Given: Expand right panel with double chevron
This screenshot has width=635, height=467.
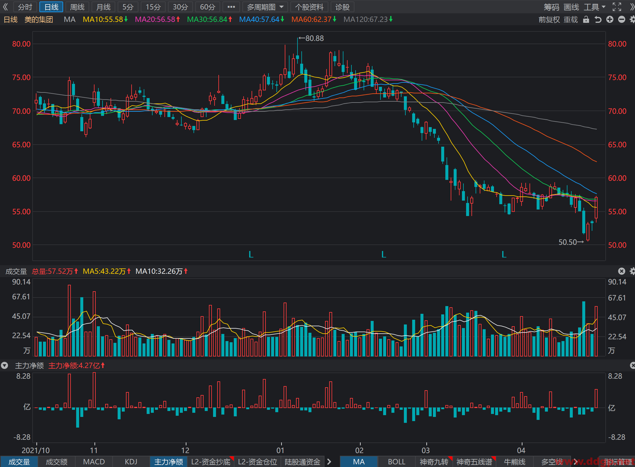Looking at the screenshot, I should [632, 7].
